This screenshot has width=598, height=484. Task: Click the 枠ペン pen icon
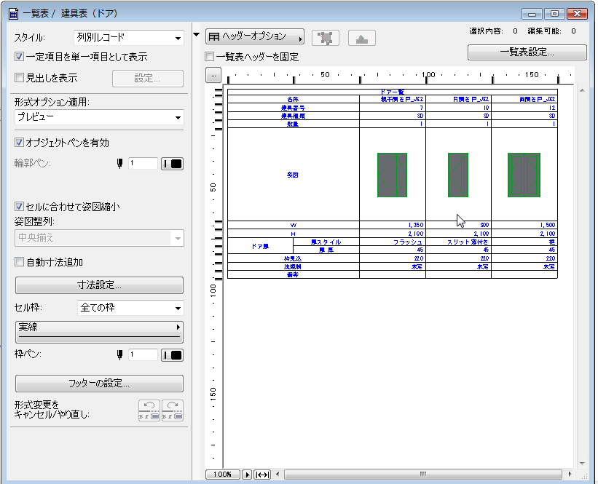tap(119, 355)
